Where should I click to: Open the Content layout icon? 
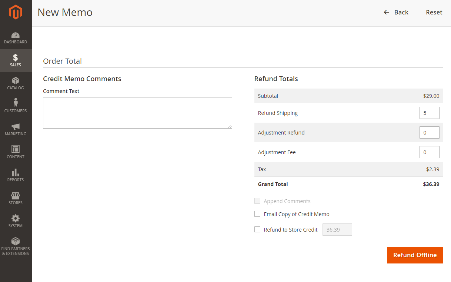point(16,149)
